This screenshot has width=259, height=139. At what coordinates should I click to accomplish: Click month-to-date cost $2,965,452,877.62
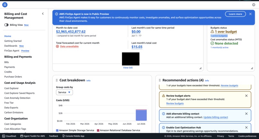click(71, 32)
